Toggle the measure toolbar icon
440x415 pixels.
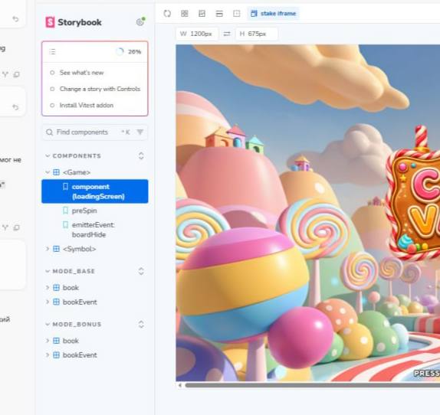point(219,14)
